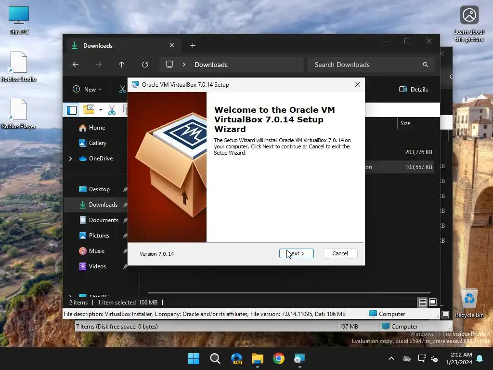Click the folder options icon with checkmark
Viewport: 493px width, 370px height.
tap(89, 109)
